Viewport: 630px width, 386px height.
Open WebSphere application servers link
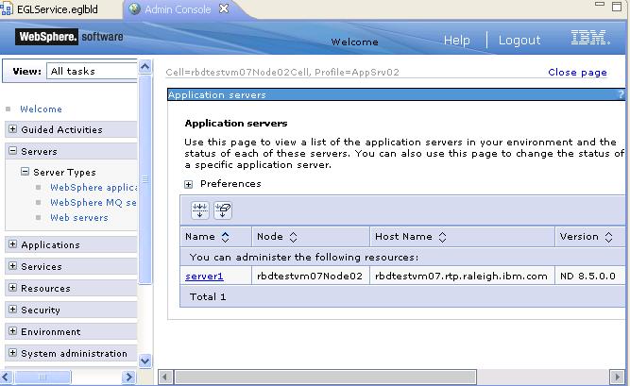tap(94, 188)
